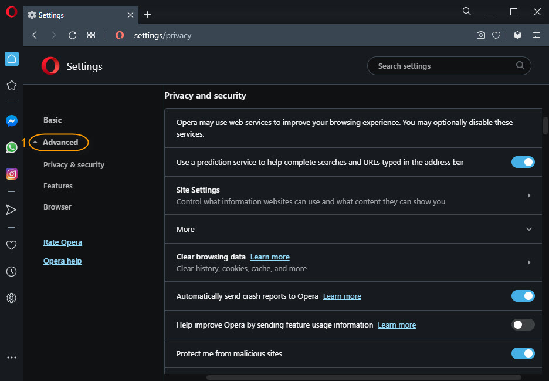Take a snapshot with camera icon

(x=481, y=35)
